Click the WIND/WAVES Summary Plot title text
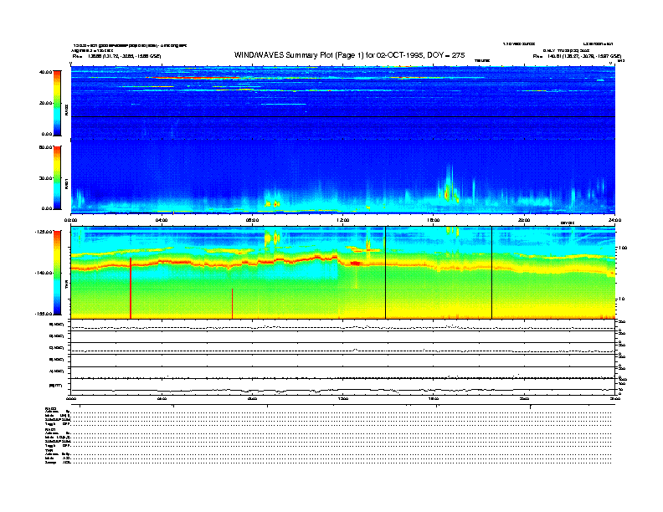This screenshot has width=663, height=512. pos(349,55)
